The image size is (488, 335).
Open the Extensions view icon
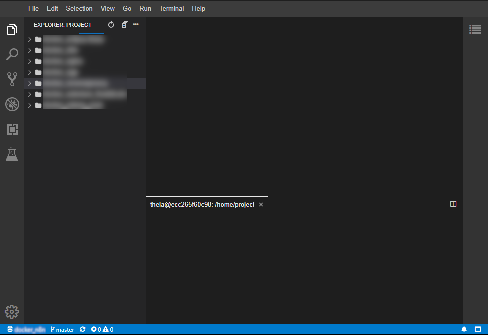[x=12, y=129]
